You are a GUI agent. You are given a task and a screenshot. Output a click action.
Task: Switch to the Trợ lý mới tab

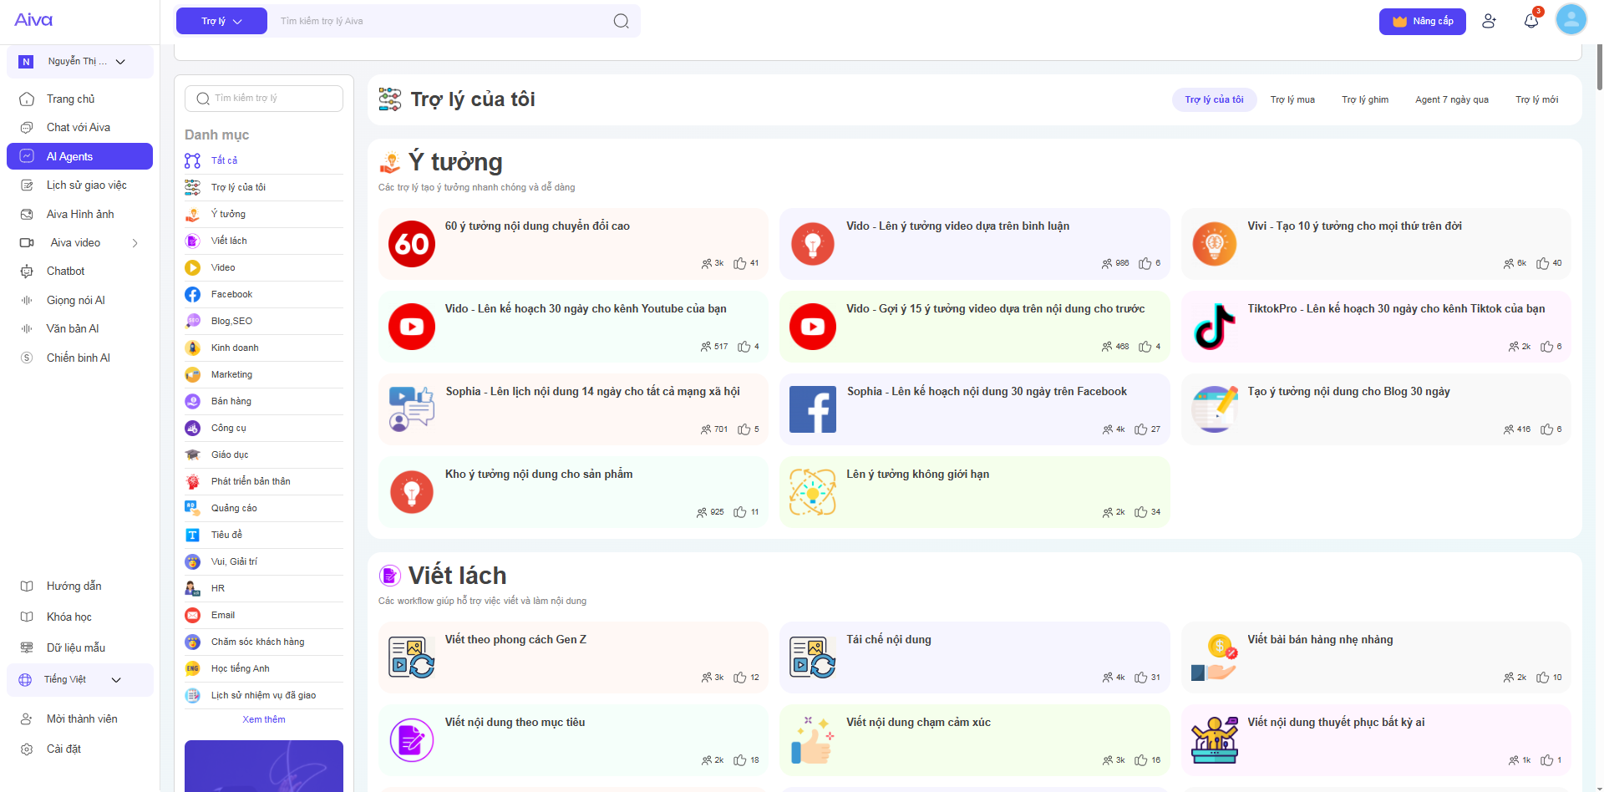coord(1536,99)
